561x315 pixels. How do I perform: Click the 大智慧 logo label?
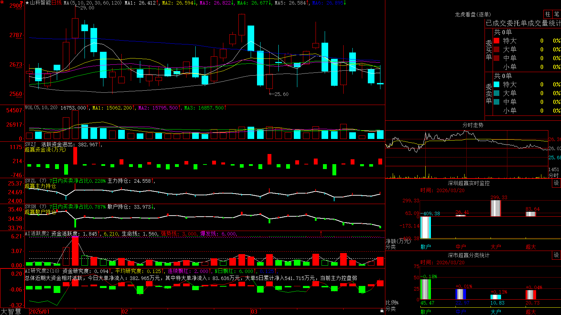pos(11,311)
